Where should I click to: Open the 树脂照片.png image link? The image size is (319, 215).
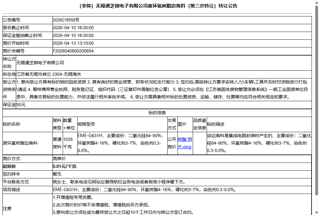(185, 143)
